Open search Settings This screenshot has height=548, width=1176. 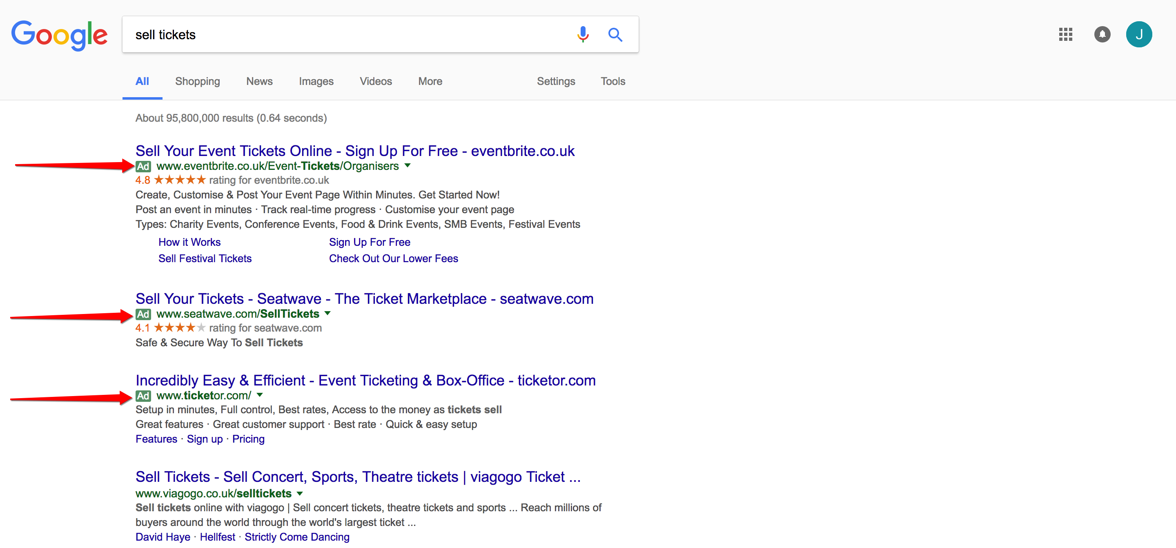pyautogui.click(x=556, y=81)
